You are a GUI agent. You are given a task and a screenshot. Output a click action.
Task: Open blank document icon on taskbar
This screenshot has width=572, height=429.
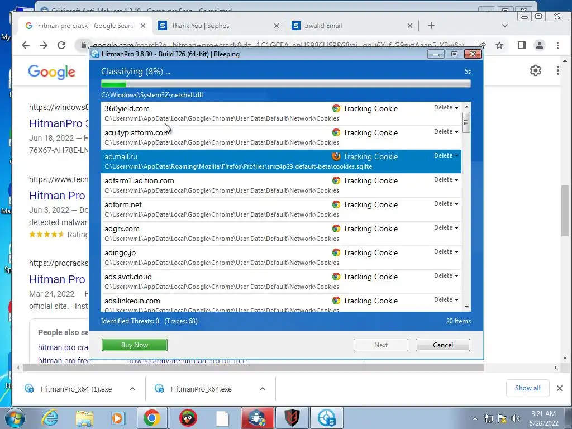point(222,418)
